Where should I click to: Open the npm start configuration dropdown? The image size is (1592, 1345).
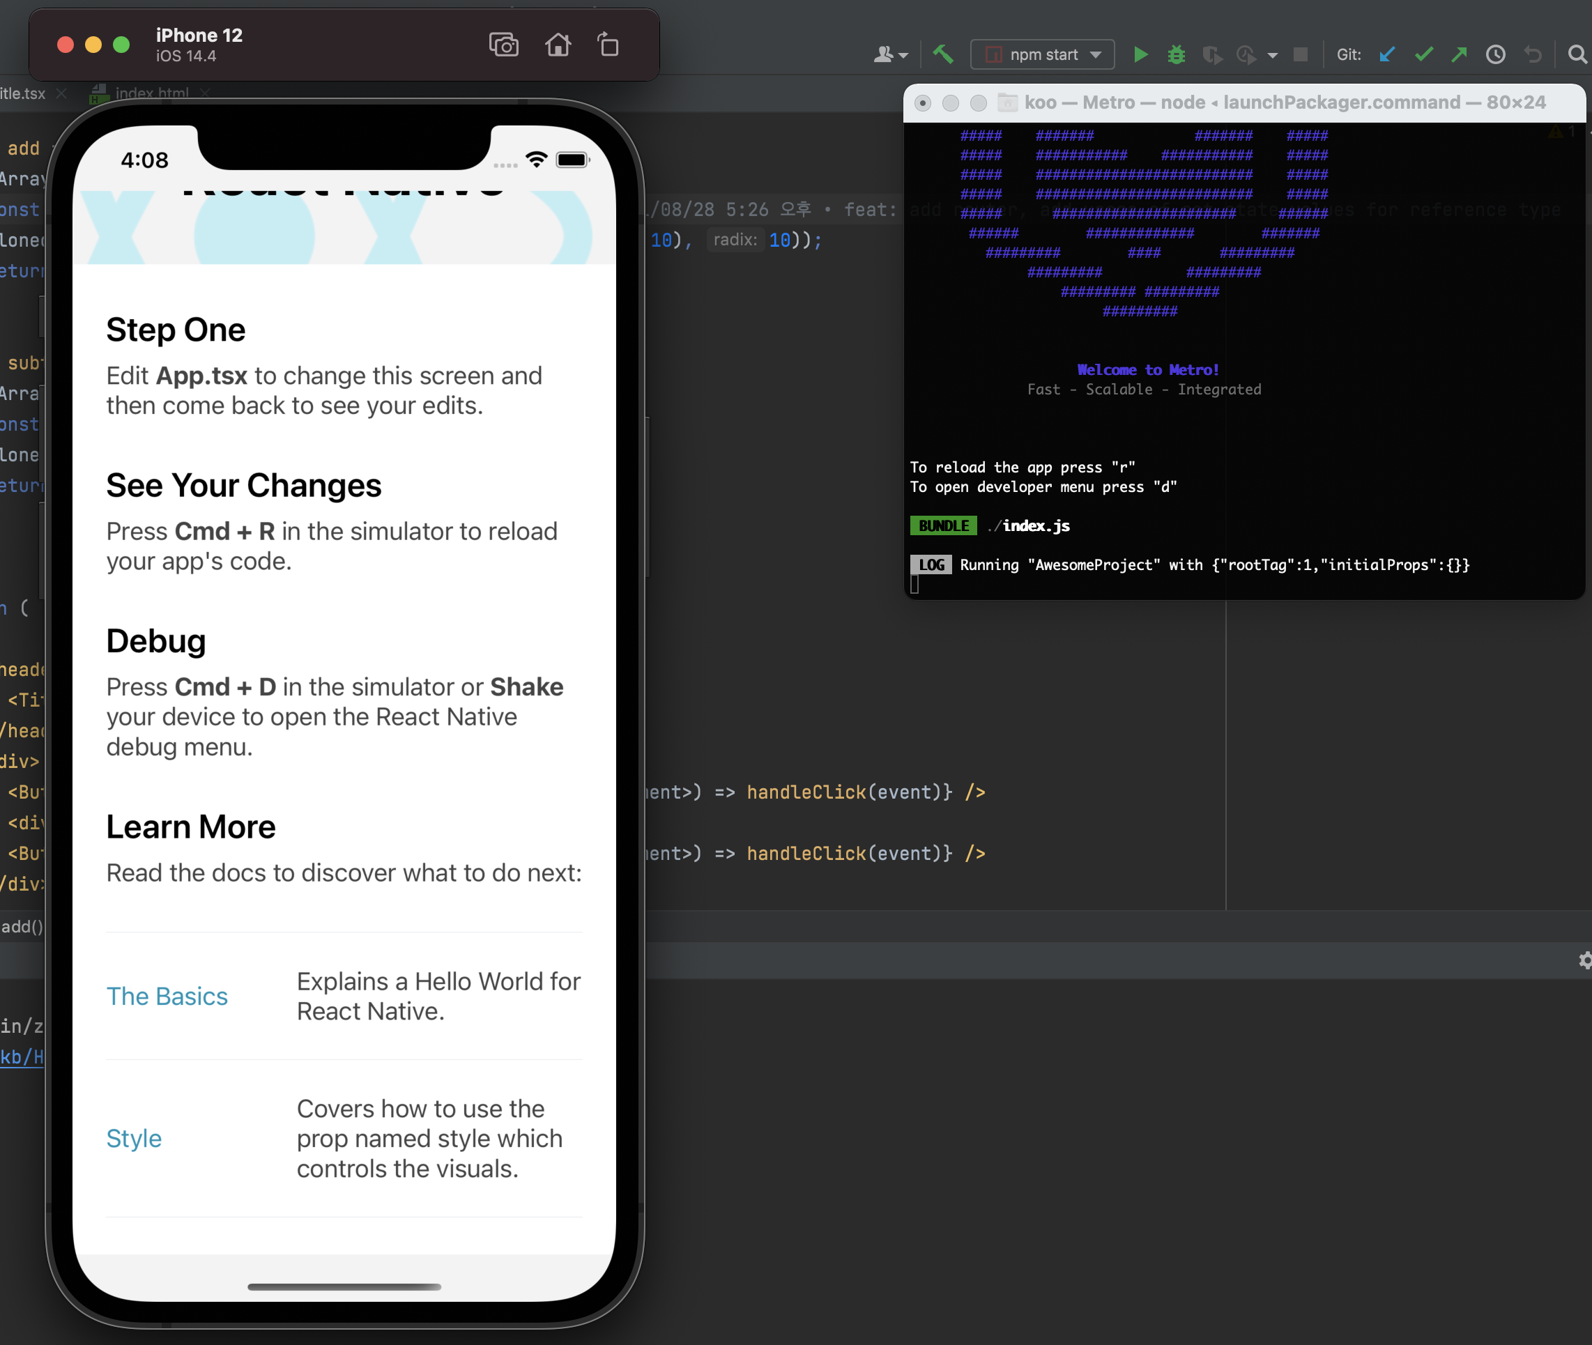click(x=1042, y=55)
